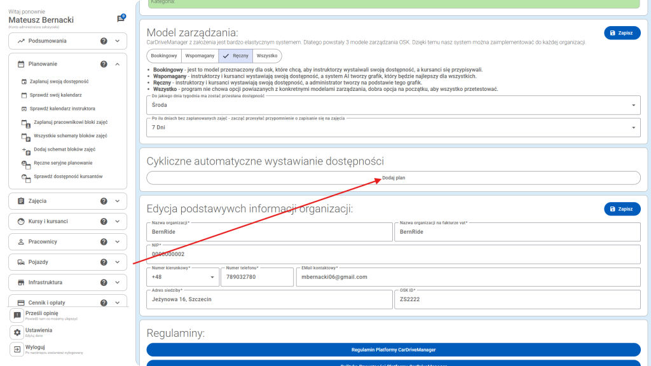Screen dimensions: 651x366
Task: Click the Ustawienia gear icon
Action: coord(17,332)
